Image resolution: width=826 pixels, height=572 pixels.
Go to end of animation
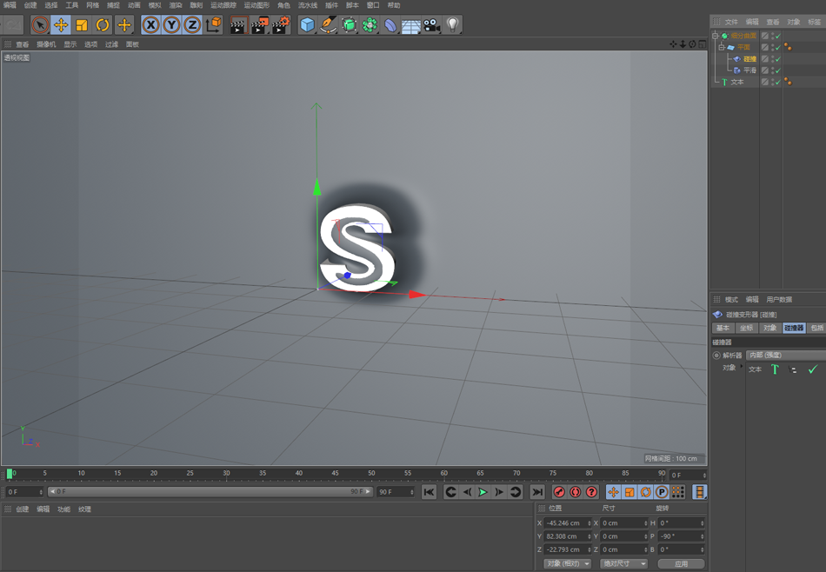(x=536, y=492)
